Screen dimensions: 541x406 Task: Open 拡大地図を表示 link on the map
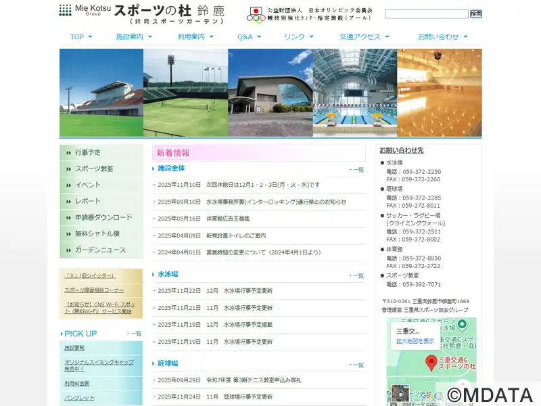414,341
